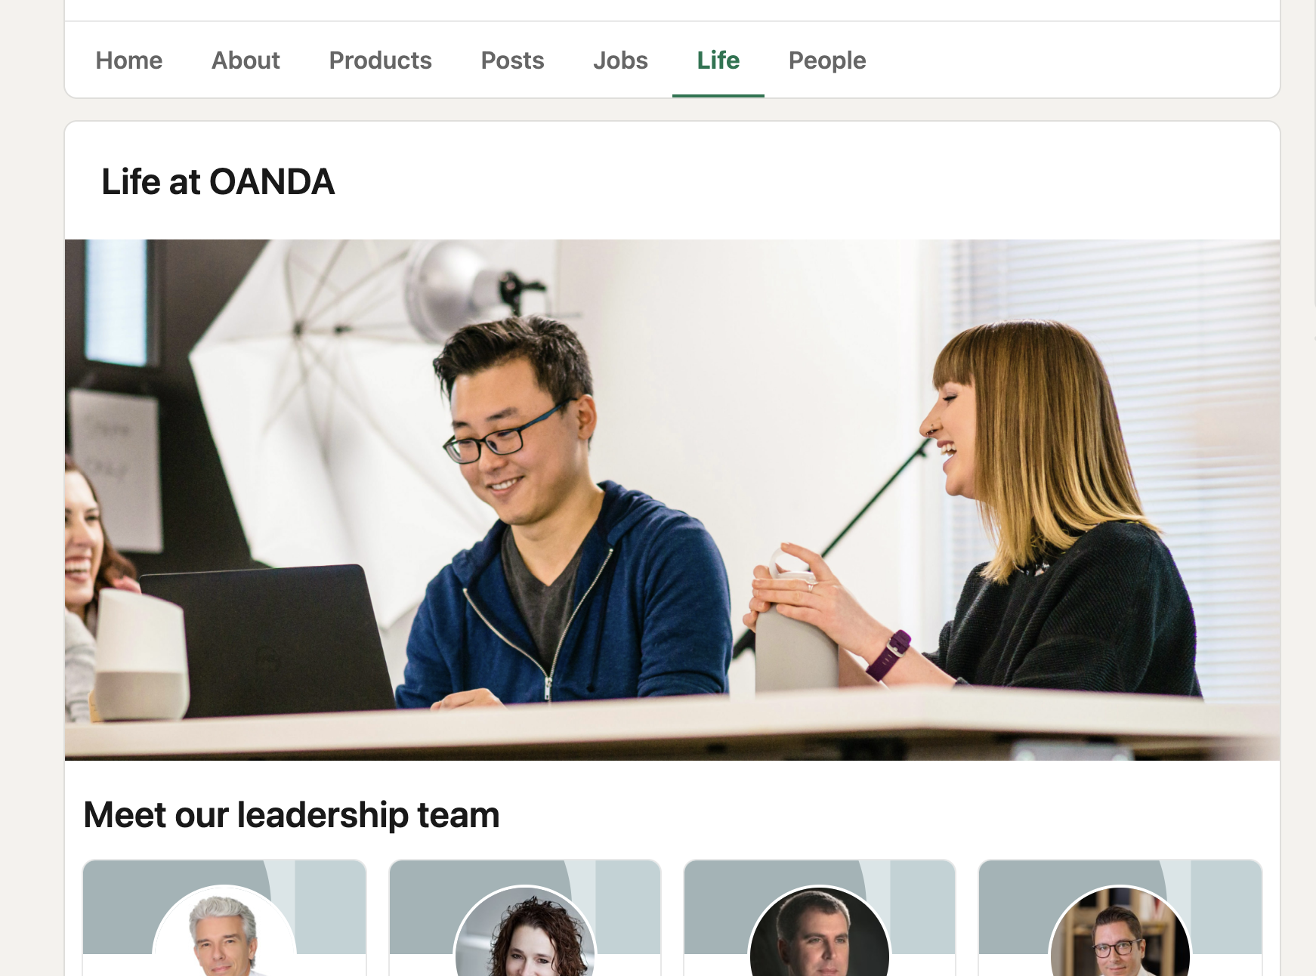The image size is (1316, 976).
Task: Click the Meet our leadership team heading
Action: tap(292, 815)
